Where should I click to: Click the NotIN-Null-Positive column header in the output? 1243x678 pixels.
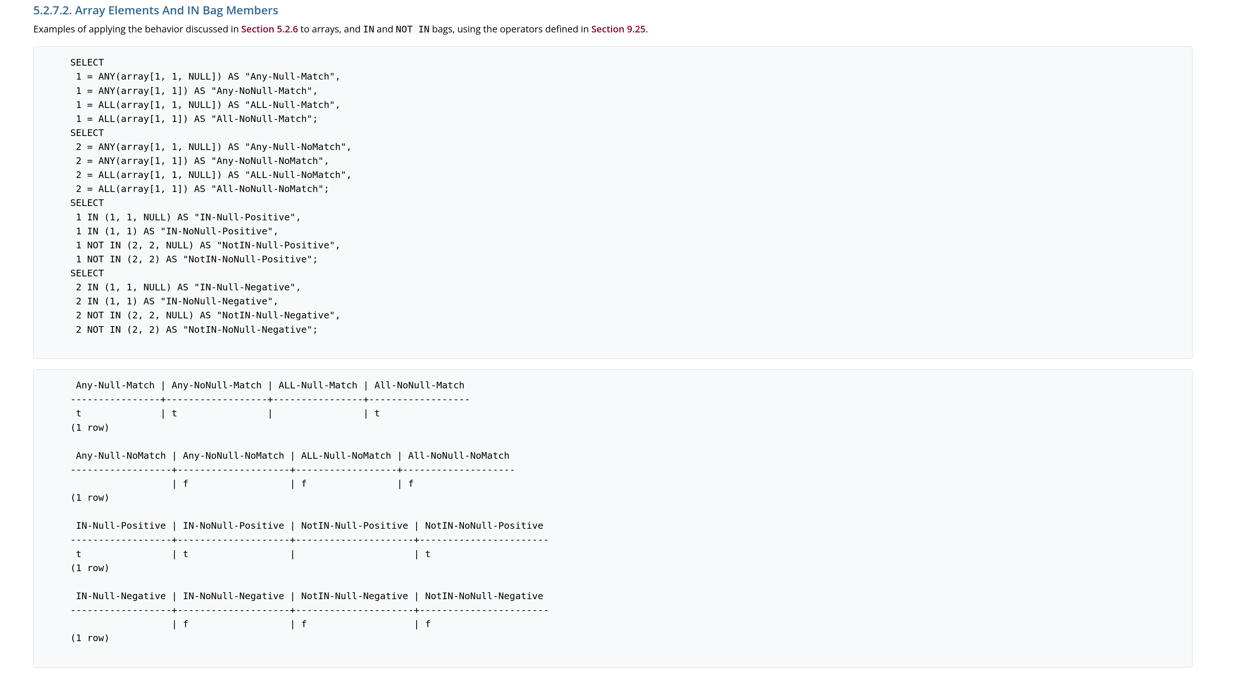point(354,526)
